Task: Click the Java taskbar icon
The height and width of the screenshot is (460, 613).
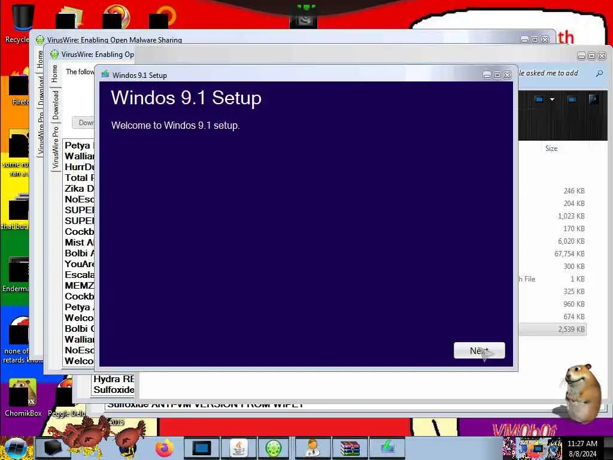Action: pyautogui.click(x=238, y=448)
